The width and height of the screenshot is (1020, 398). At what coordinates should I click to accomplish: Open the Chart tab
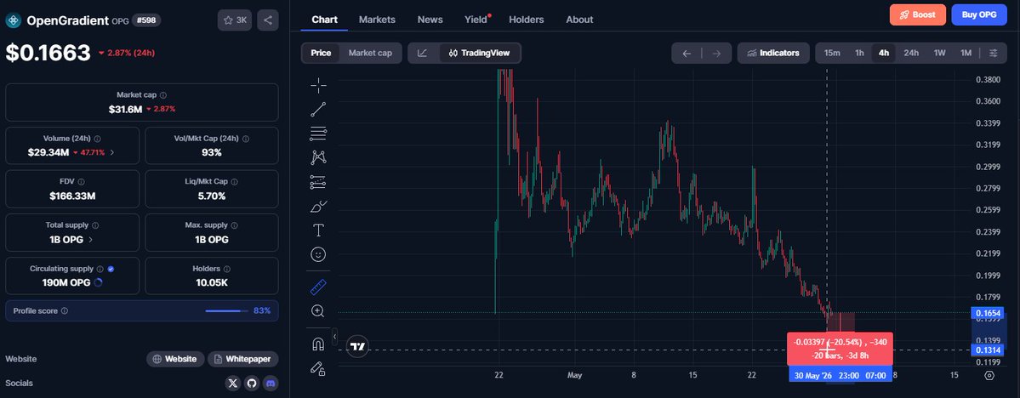tap(325, 20)
